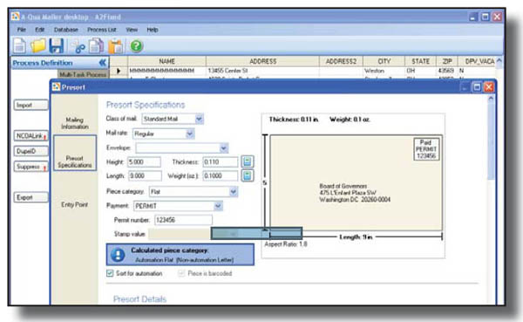
Task: Click the Cut scissors toolbar icon
Action: (x=78, y=46)
